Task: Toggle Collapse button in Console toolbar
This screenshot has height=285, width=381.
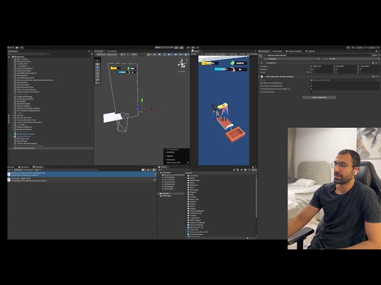Action: tap(18, 170)
